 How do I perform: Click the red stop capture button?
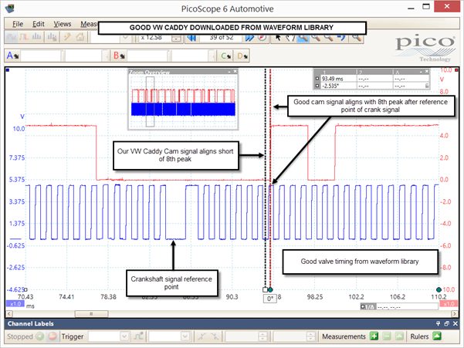(x=52, y=336)
